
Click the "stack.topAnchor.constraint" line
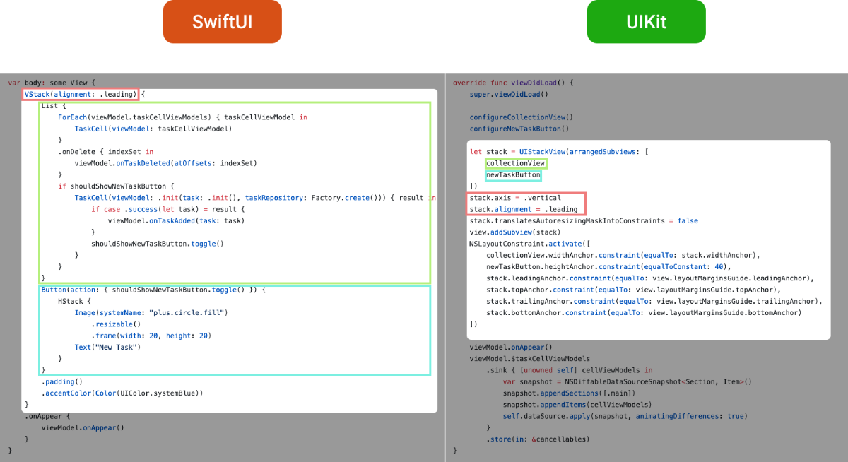coord(633,290)
